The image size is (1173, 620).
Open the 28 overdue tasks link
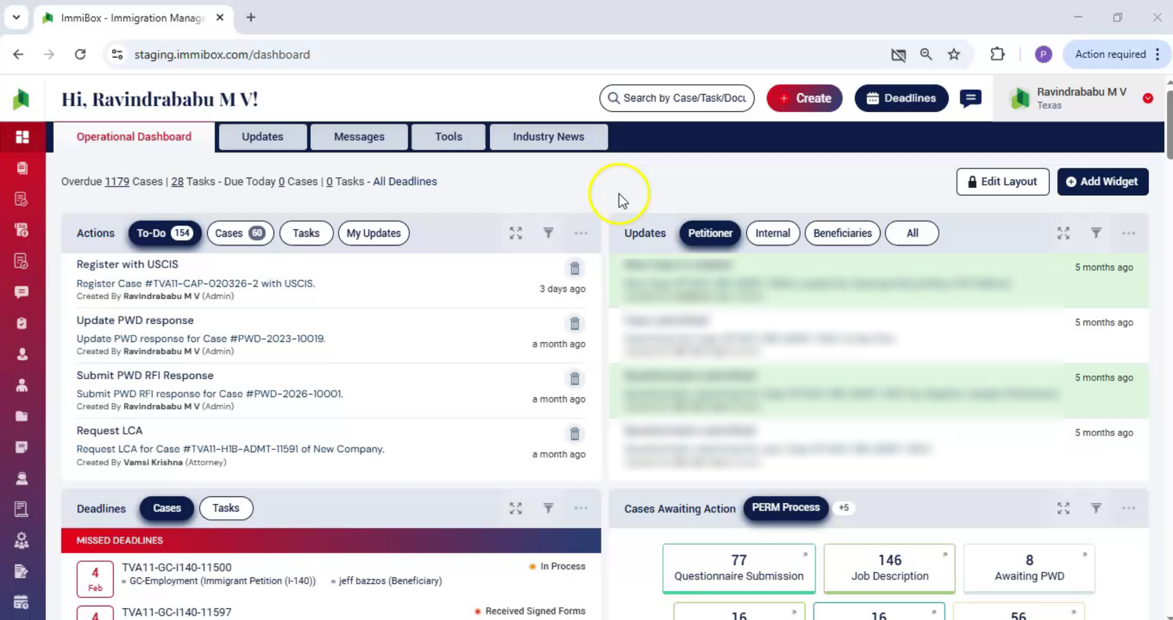click(x=177, y=182)
